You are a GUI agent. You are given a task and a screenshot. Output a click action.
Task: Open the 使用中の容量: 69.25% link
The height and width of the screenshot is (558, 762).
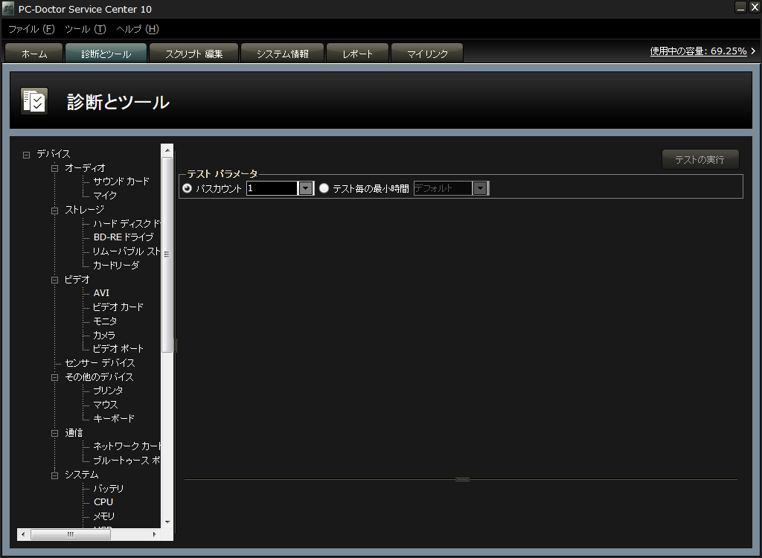coord(698,51)
